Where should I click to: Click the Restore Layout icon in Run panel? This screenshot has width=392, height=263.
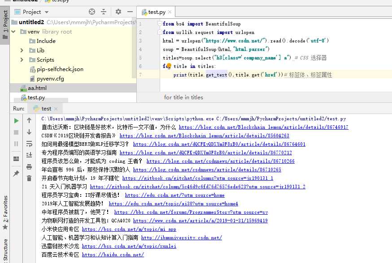(x=16, y=159)
